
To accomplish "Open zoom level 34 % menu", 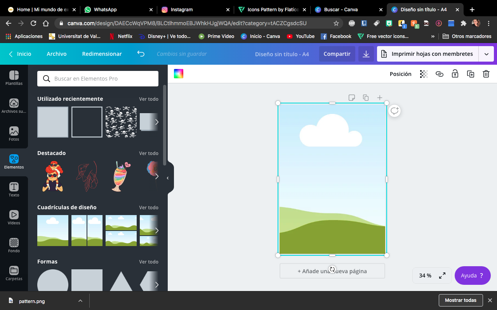I will [425, 276].
